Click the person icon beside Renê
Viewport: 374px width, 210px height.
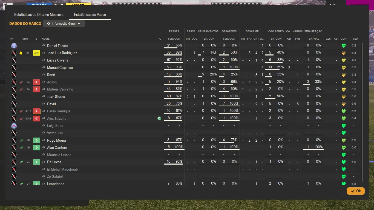tap(44, 75)
